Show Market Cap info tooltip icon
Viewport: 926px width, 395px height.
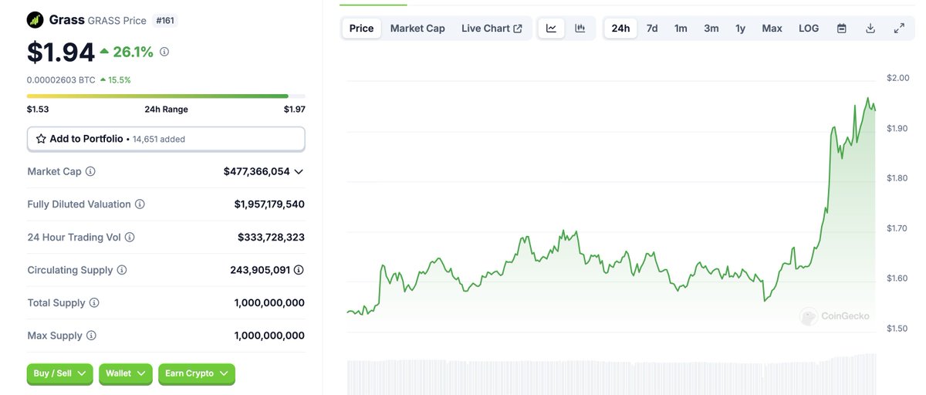click(x=90, y=171)
